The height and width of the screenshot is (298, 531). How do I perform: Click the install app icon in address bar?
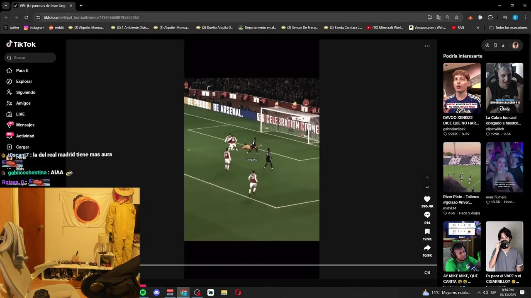click(430, 17)
